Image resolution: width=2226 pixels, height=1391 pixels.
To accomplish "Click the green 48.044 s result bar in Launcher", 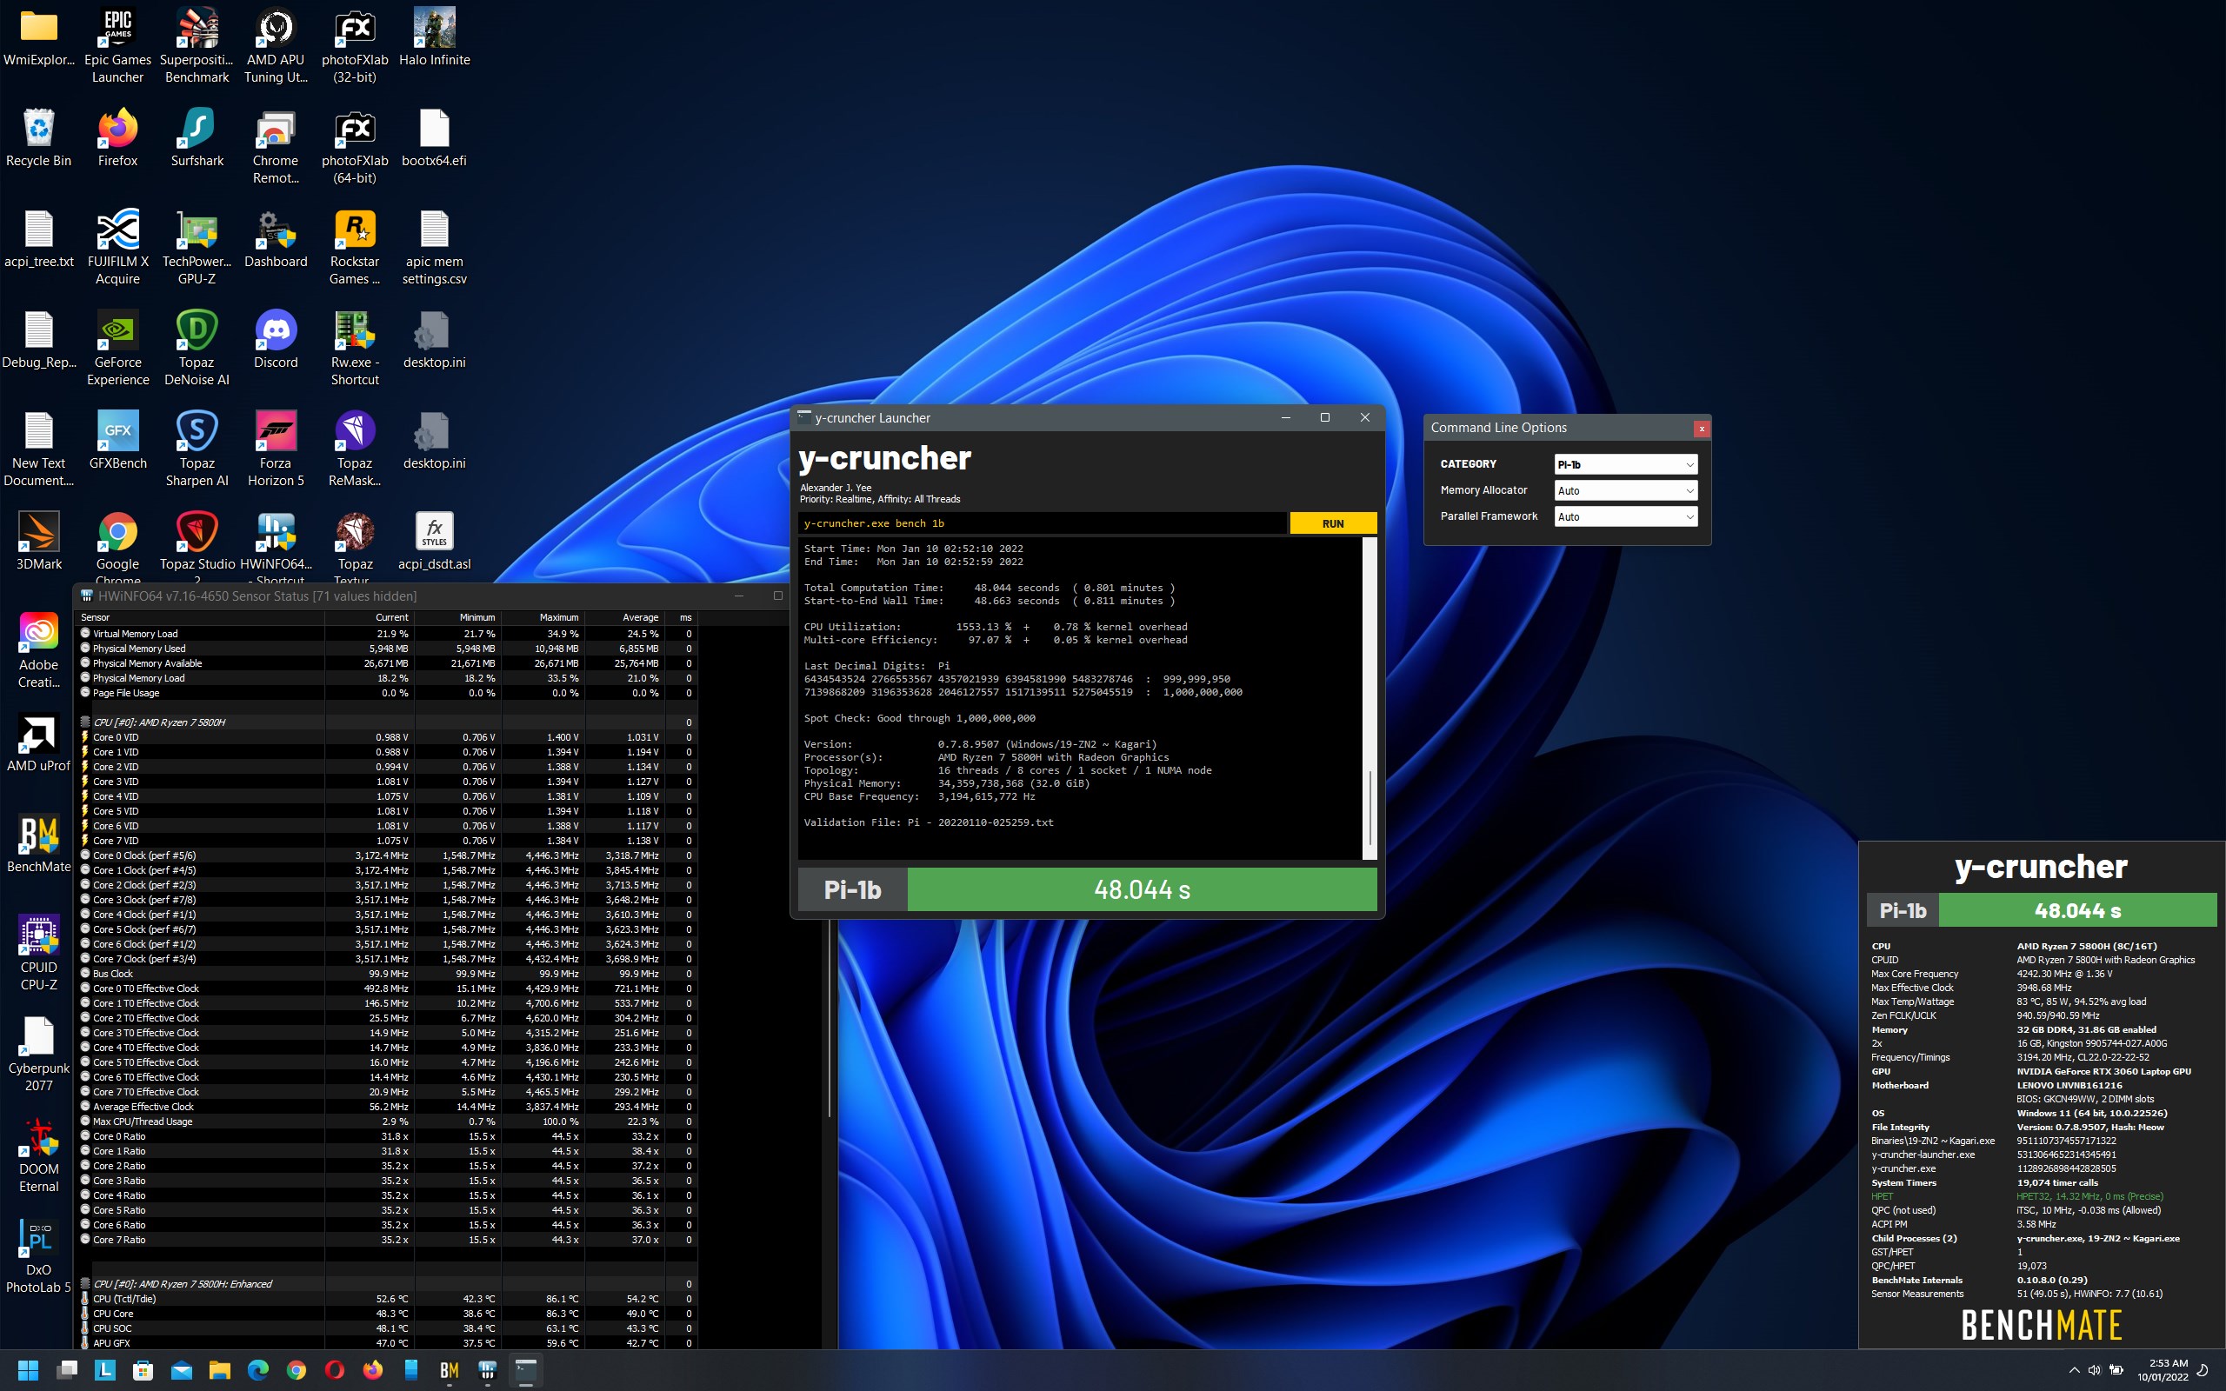I will (1142, 889).
